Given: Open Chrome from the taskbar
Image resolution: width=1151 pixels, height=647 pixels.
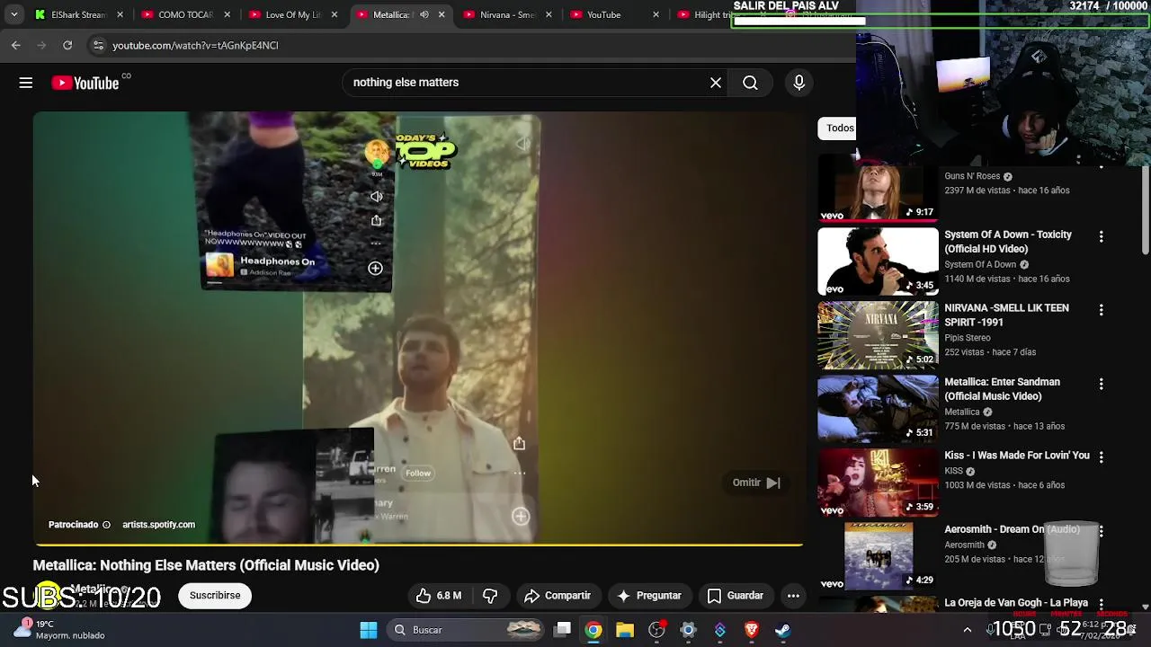Looking at the screenshot, I should click(593, 630).
